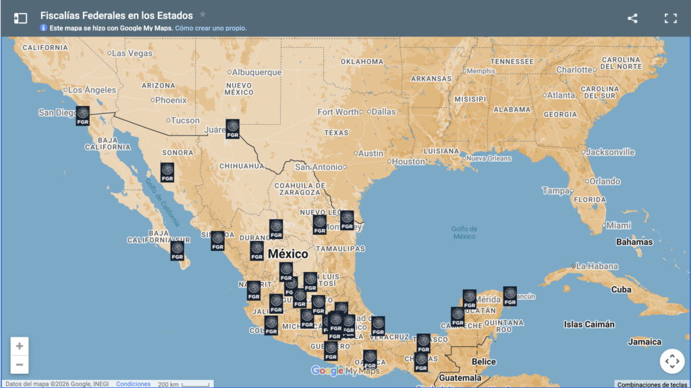Click the Google My Maps logo
The width and height of the screenshot is (691, 388).
[x=345, y=370]
